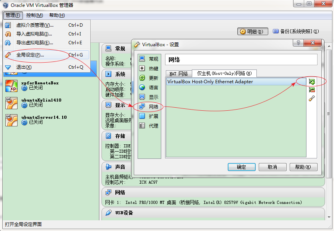Select 热键 category in settings sidebar
This screenshot has width=334, height=231.
click(149, 68)
